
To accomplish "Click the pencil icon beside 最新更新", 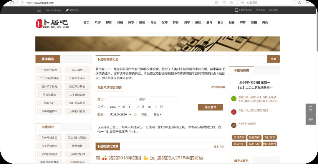I will 67,10.
